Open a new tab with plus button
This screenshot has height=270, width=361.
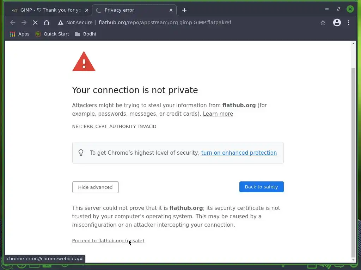(184, 10)
